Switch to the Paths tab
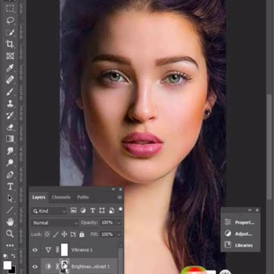The height and width of the screenshot is (274, 274). coord(83,197)
